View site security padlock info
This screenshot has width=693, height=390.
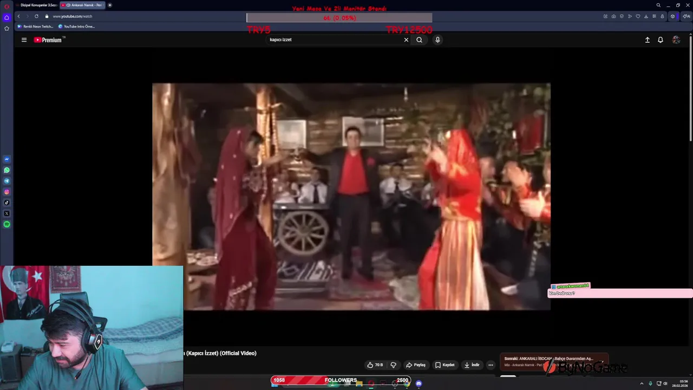(x=47, y=16)
